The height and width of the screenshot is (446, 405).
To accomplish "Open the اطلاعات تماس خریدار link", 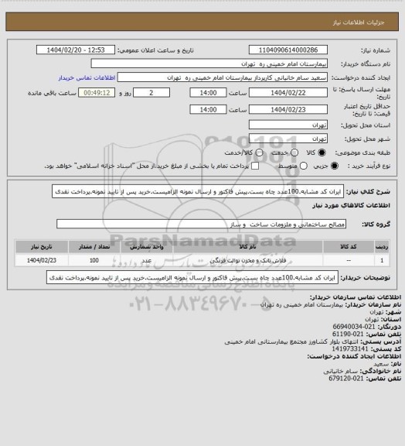I will click(x=87, y=77).
